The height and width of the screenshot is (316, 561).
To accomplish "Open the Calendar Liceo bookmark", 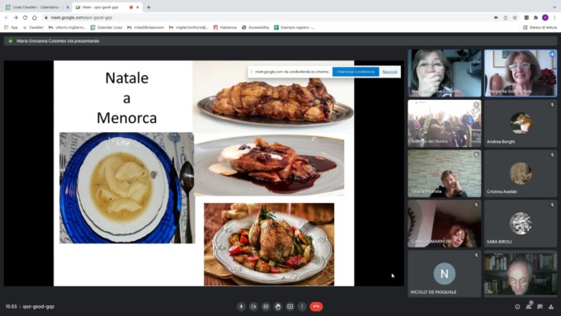I will (x=106, y=27).
